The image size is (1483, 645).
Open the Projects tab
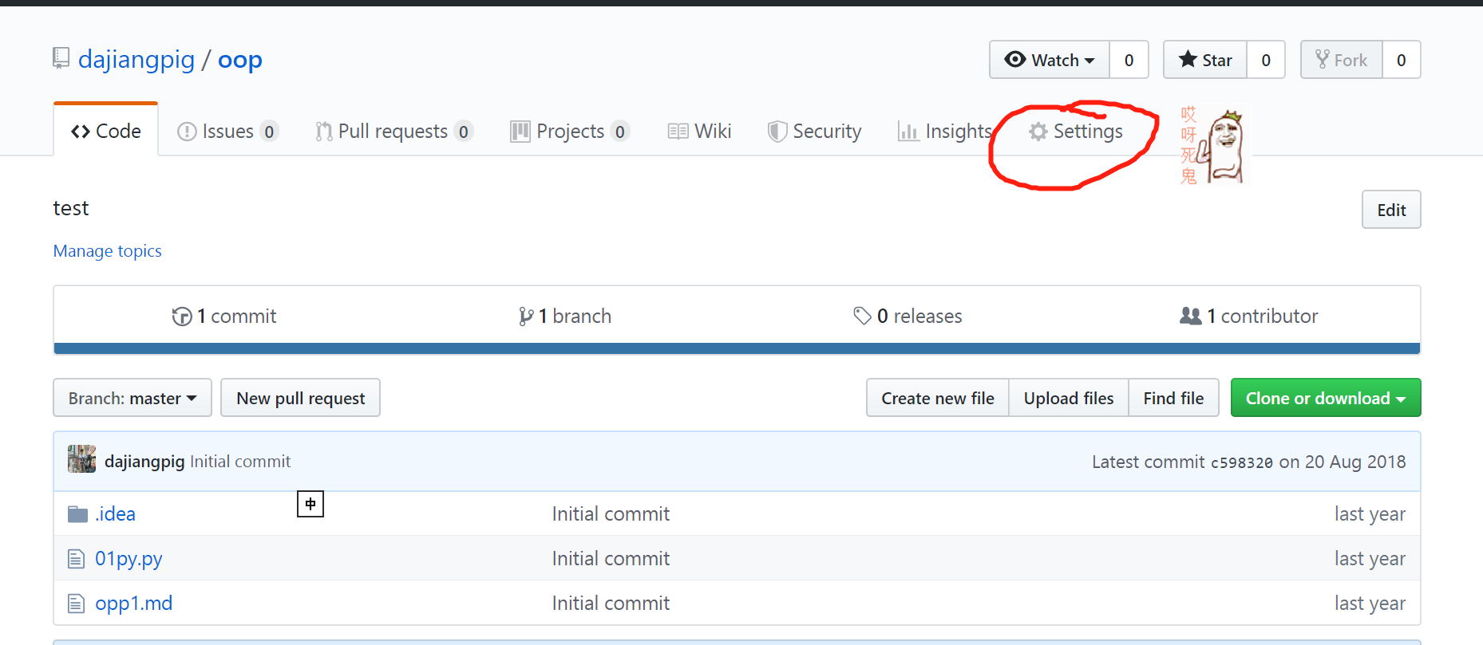(x=570, y=132)
